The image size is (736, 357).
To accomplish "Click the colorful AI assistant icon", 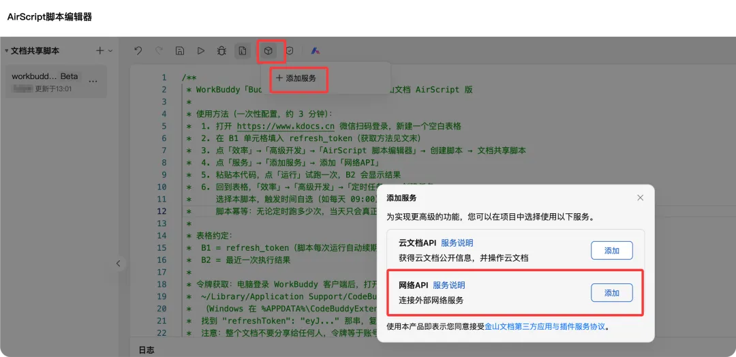I will pos(316,50).
